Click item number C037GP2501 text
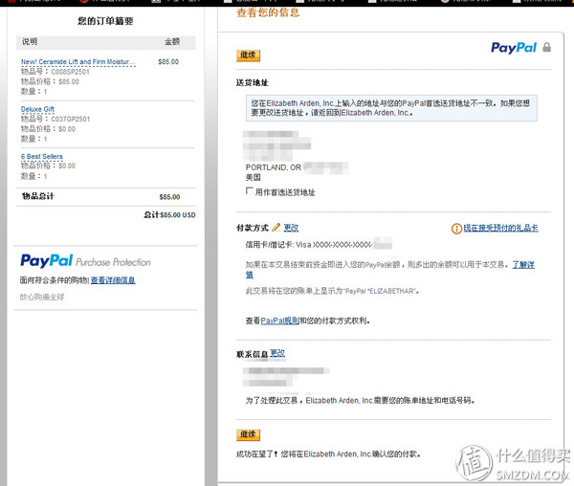This screenshot has height=486, width=574. point(70,119)
